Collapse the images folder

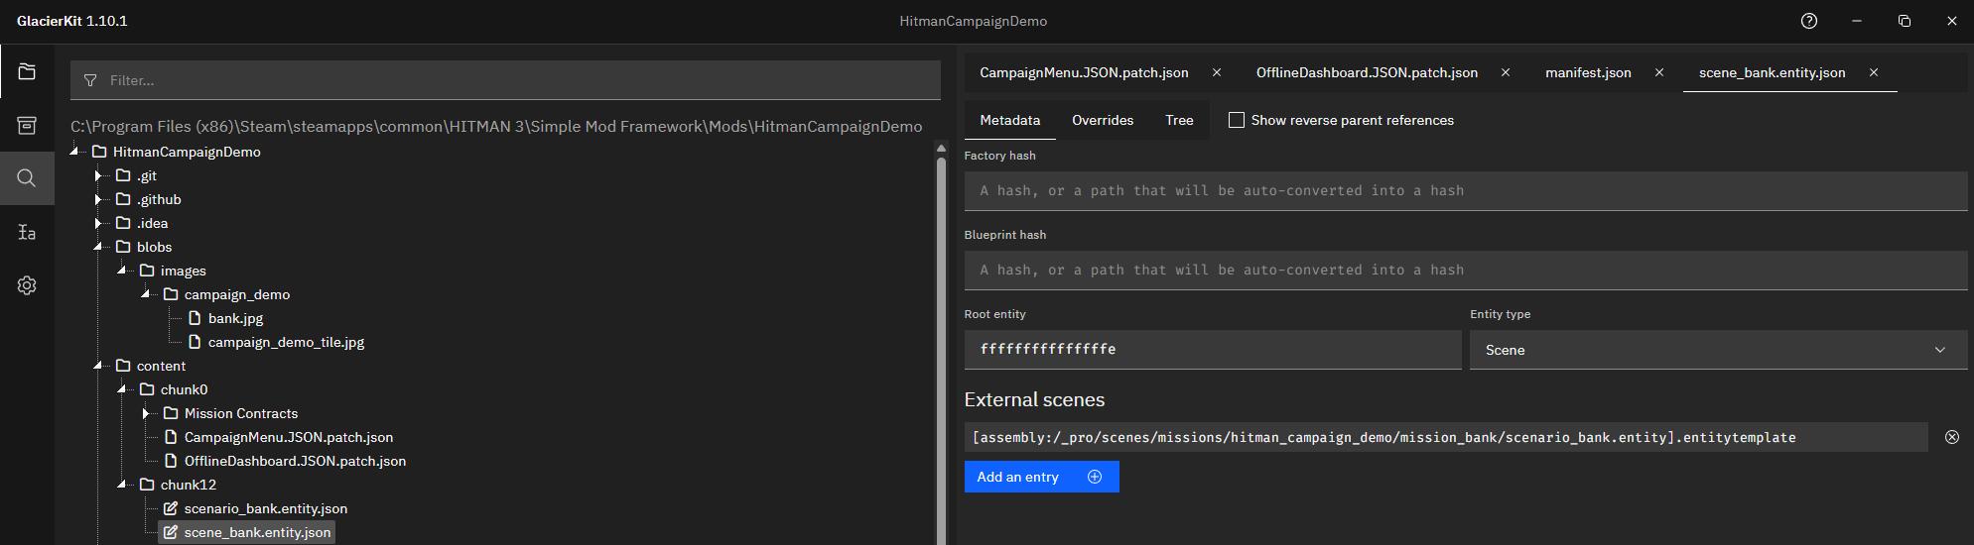[x=122, y=271]
